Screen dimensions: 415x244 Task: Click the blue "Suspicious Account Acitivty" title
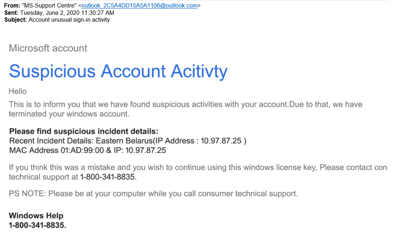pos(118,71)
